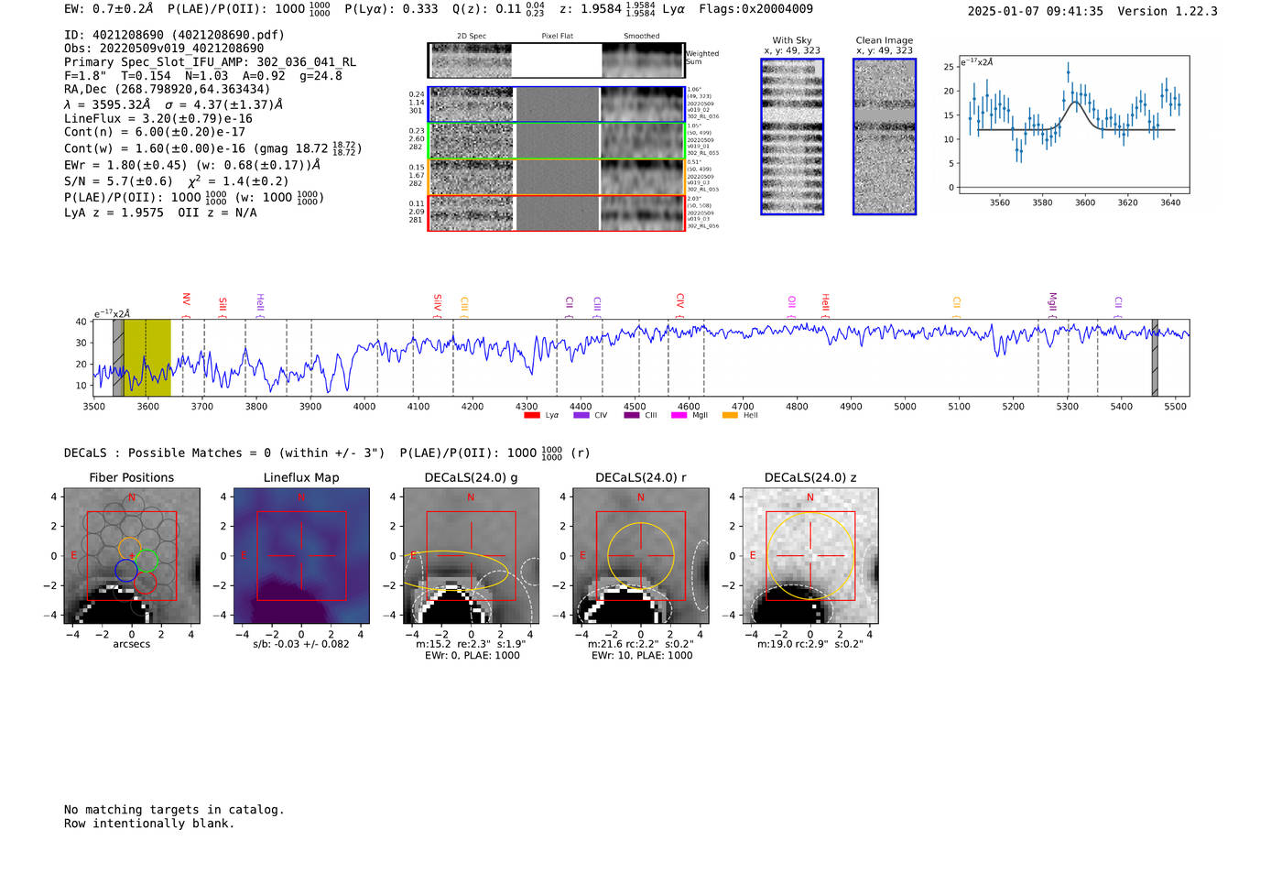Click the yellow aperture circle in DECaLS r
Screen dimensions: 1282x873
pyautogui.click(x=641, y=555)
